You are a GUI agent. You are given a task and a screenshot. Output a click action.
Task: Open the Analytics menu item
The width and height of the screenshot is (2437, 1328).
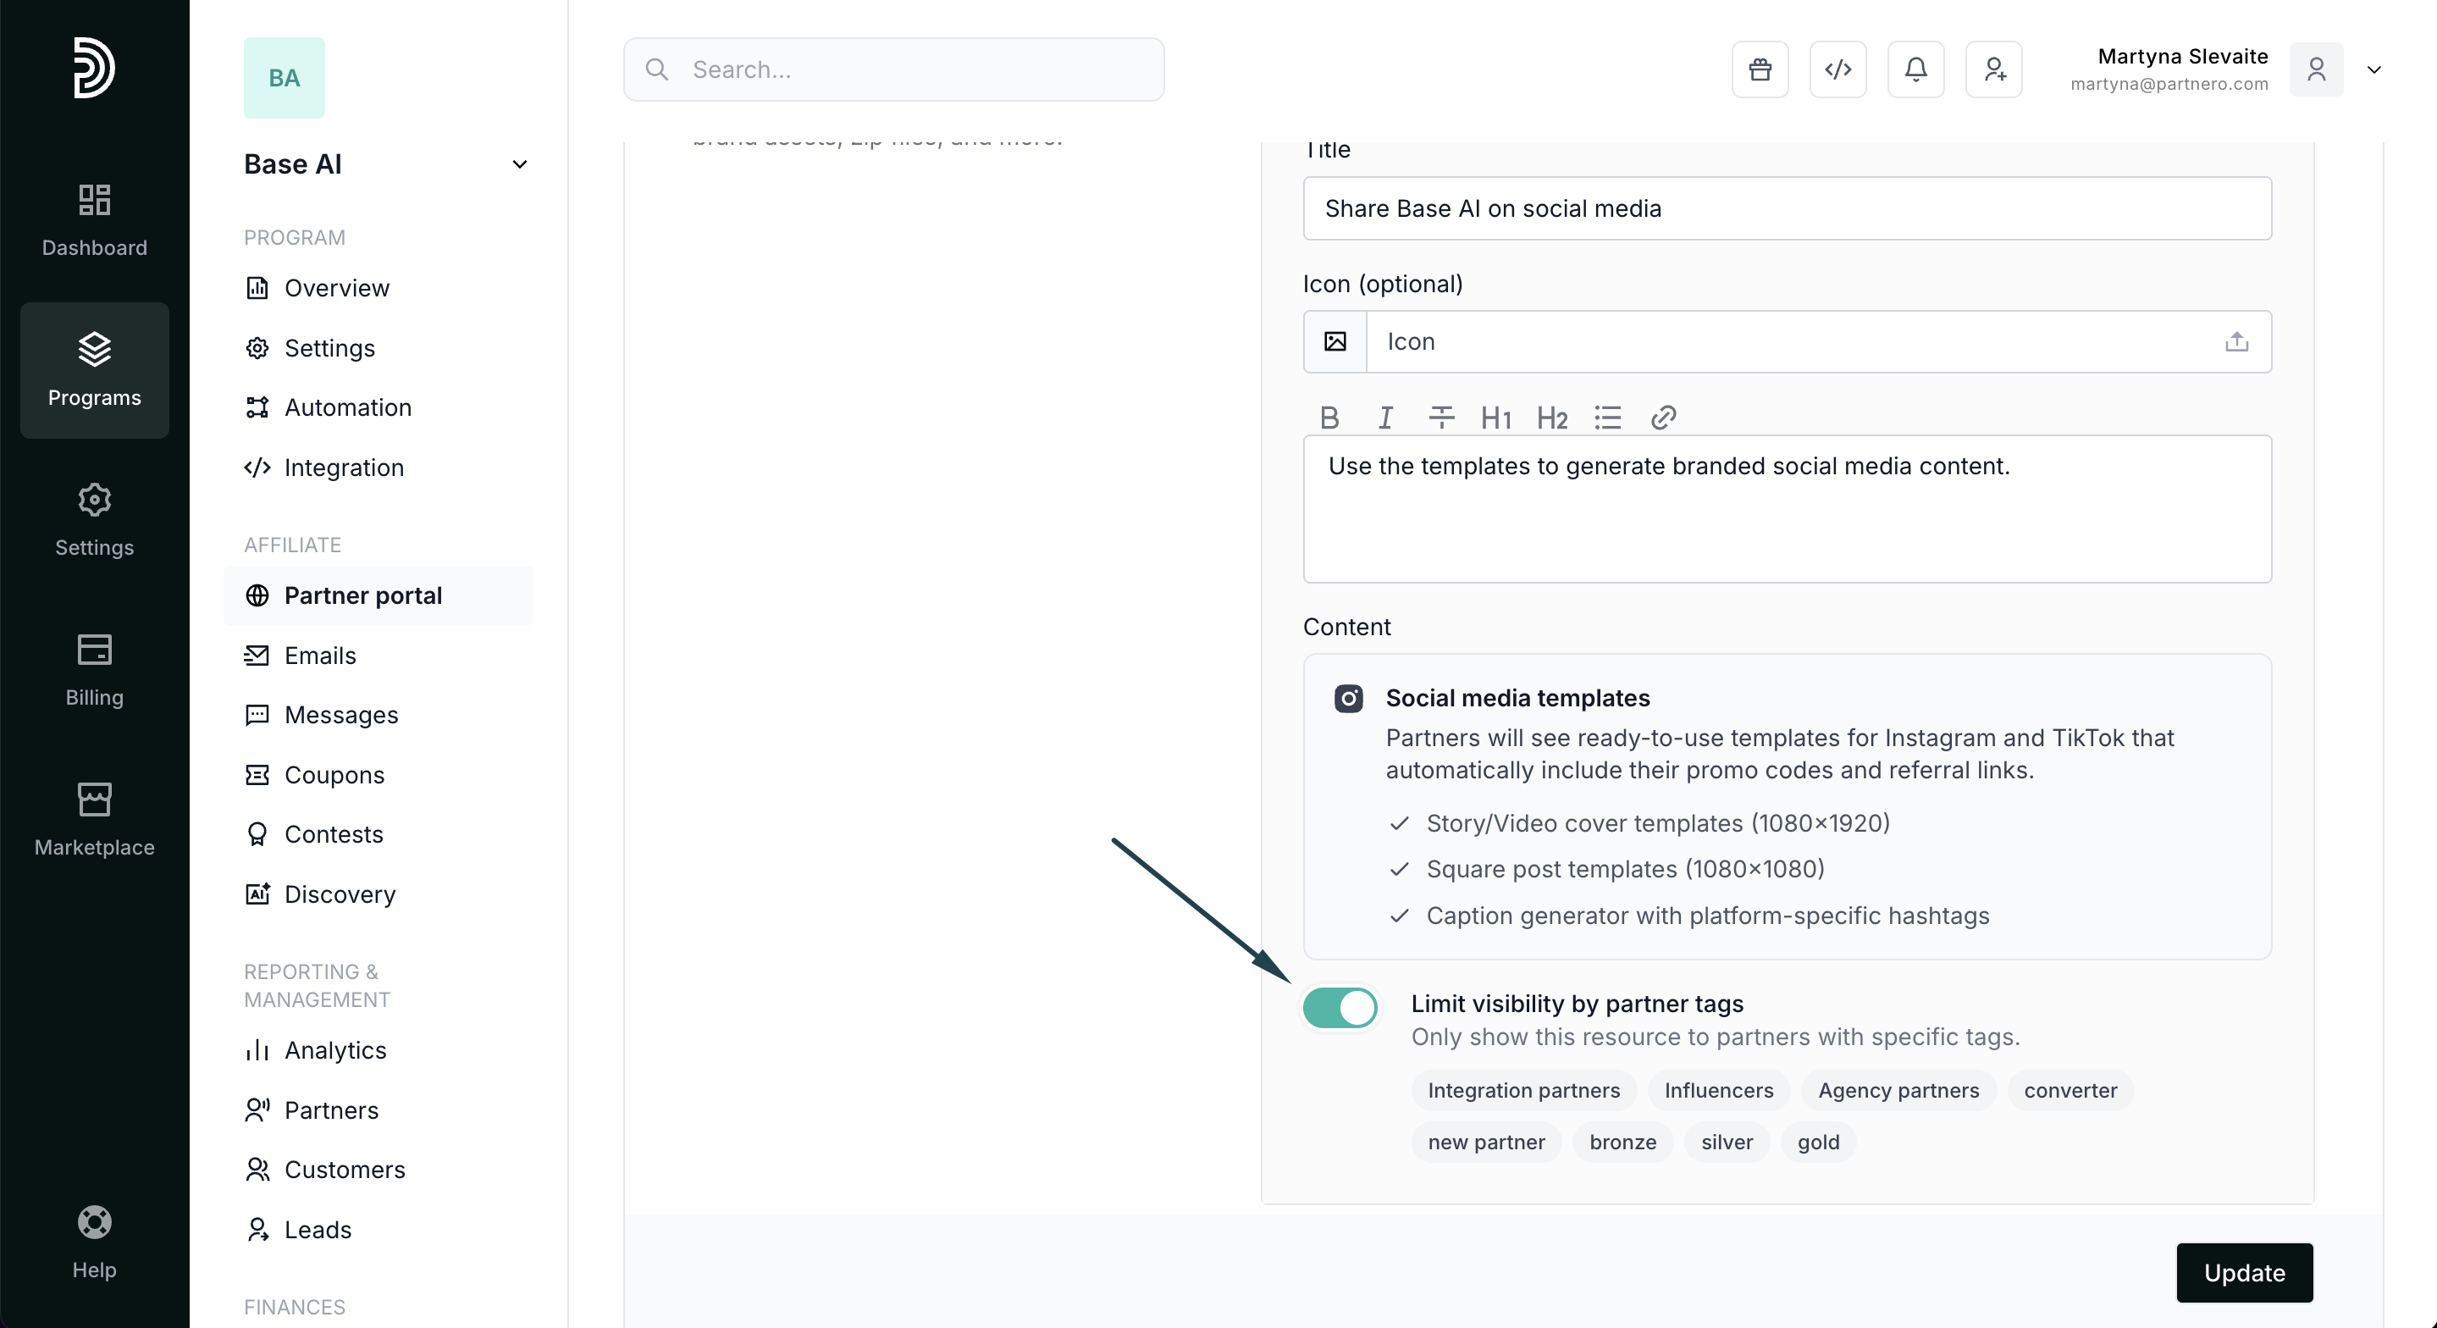click(335, 1049)
